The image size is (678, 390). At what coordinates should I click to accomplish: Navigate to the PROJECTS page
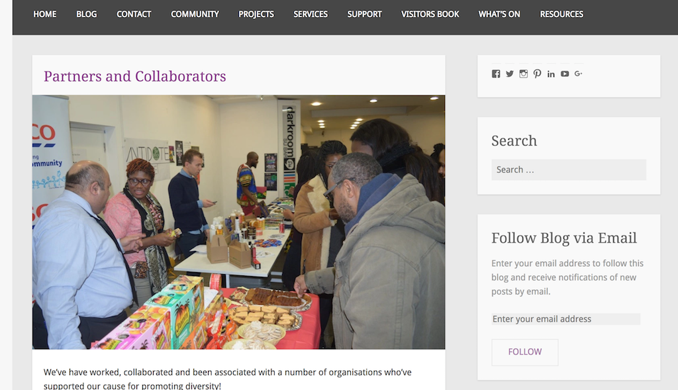click(x=256, y=15)
